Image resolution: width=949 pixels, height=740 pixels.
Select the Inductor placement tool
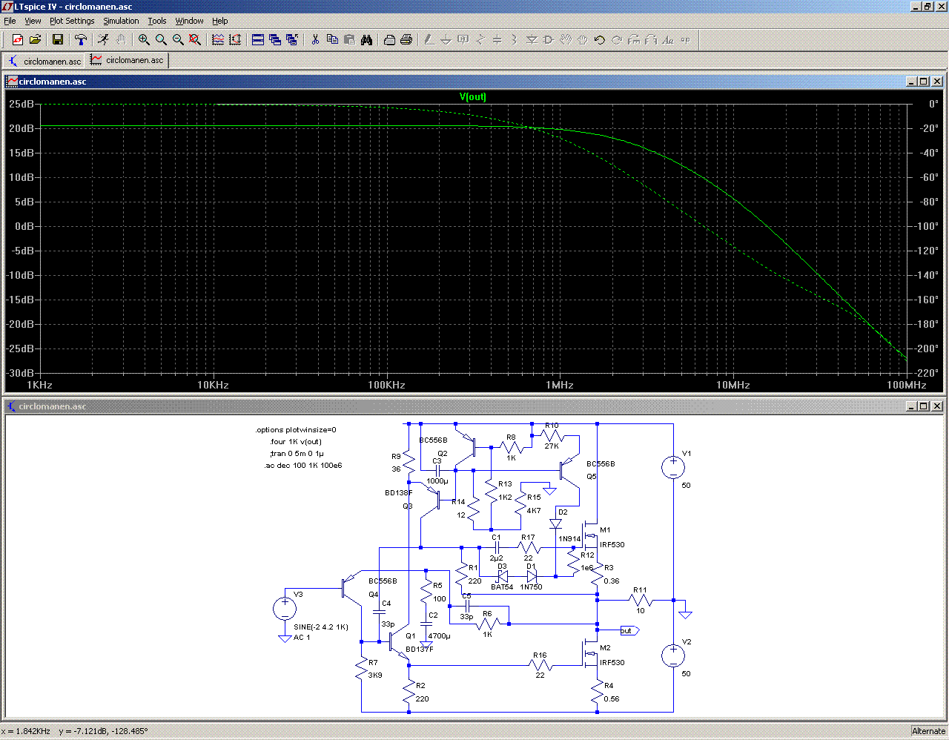[x=515, y=40]
